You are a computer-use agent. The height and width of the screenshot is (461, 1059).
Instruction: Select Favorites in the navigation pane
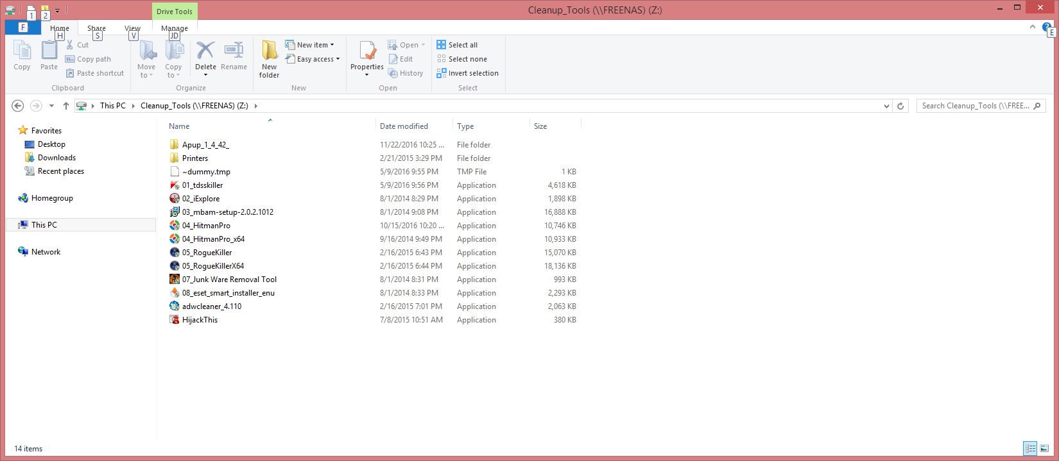(x=46, y=130)
